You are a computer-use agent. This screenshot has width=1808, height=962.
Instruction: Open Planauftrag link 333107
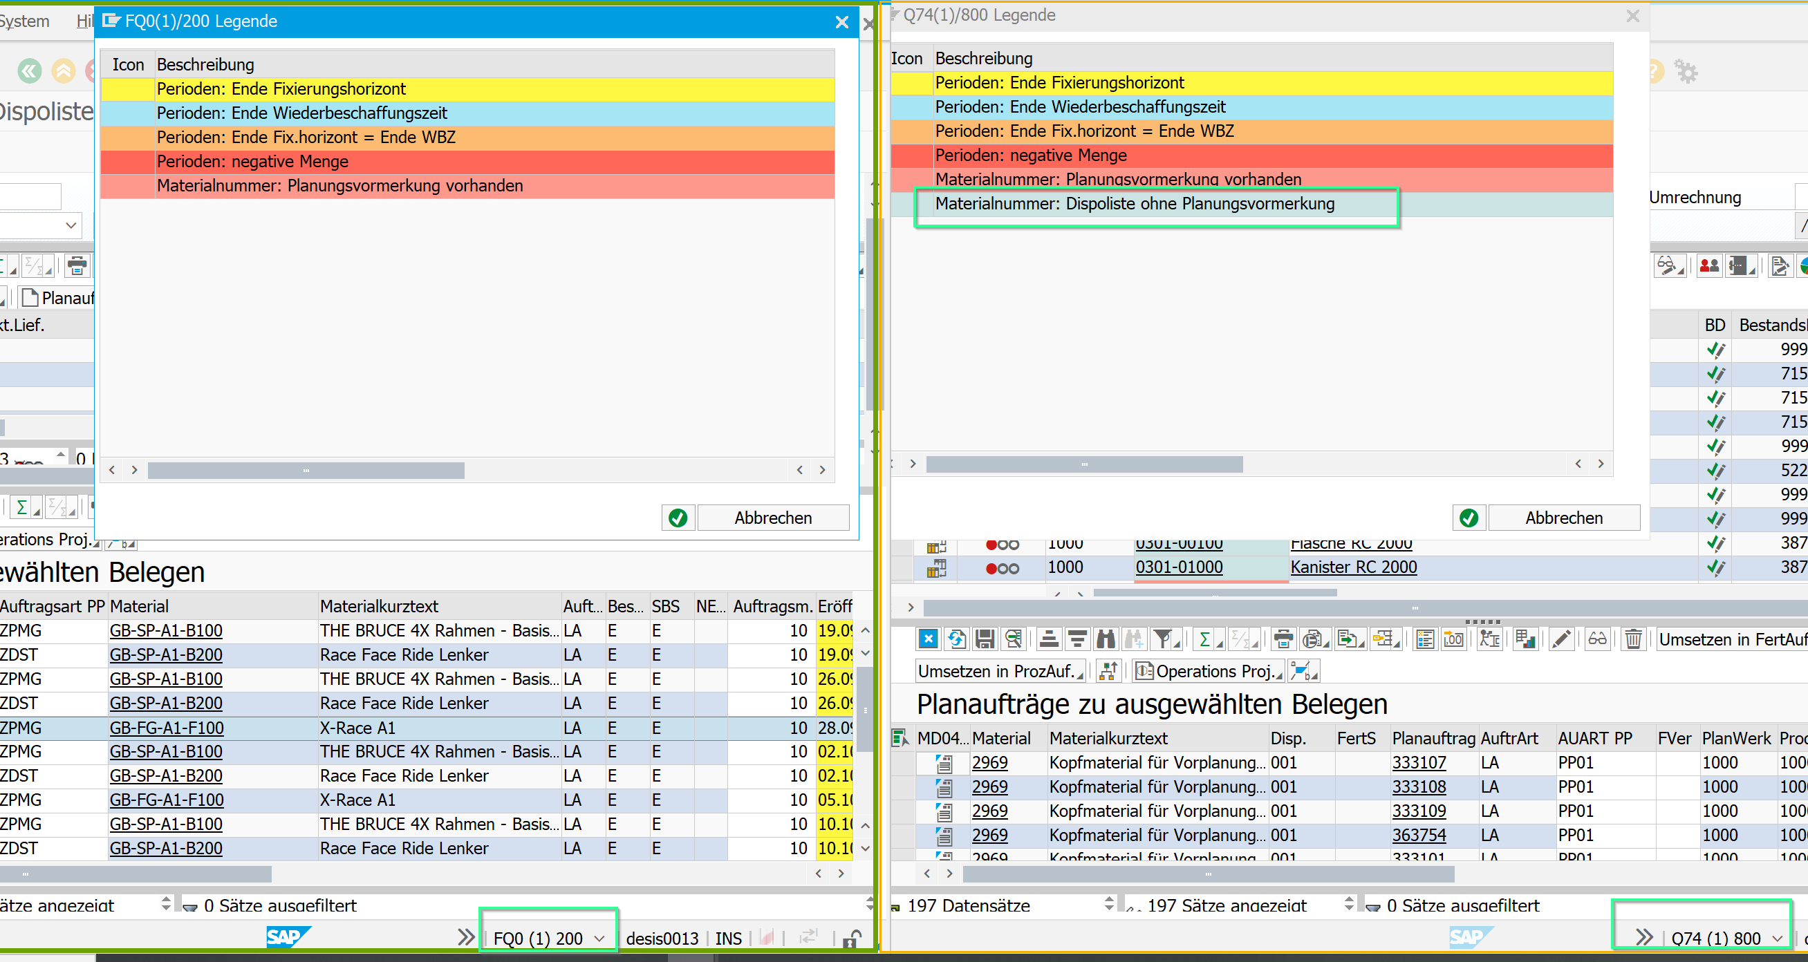[1419, 763]
